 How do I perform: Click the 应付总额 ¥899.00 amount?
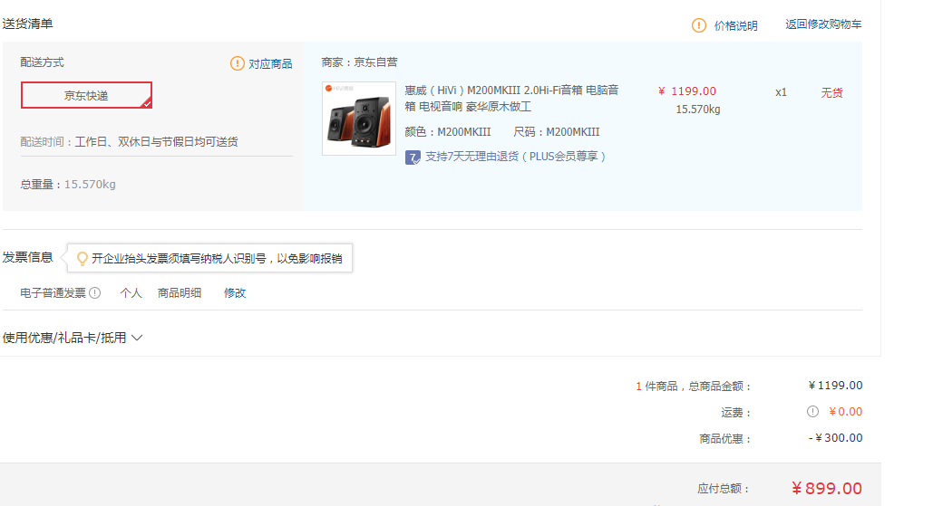(827, 489)
